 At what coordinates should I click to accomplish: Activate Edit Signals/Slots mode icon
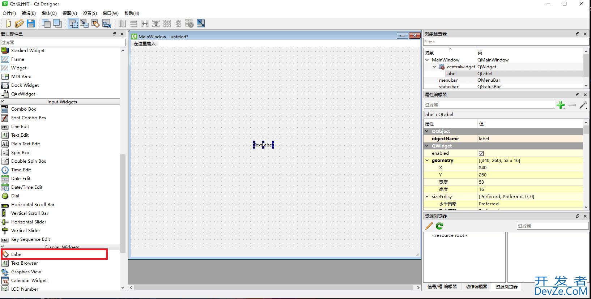[84, 24]
